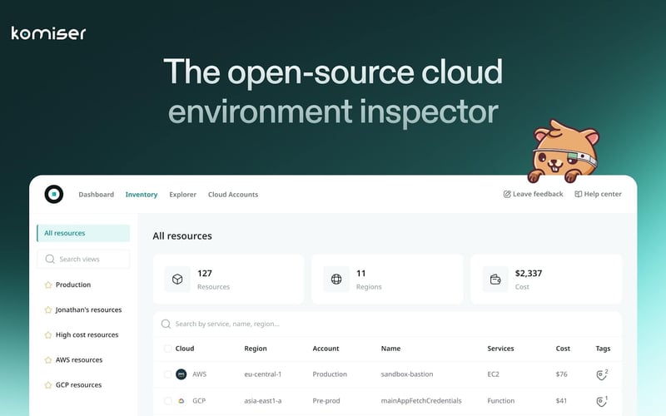Click the star next to AWS resources
This screenshot has height=416, width=666.
[48, 360]
